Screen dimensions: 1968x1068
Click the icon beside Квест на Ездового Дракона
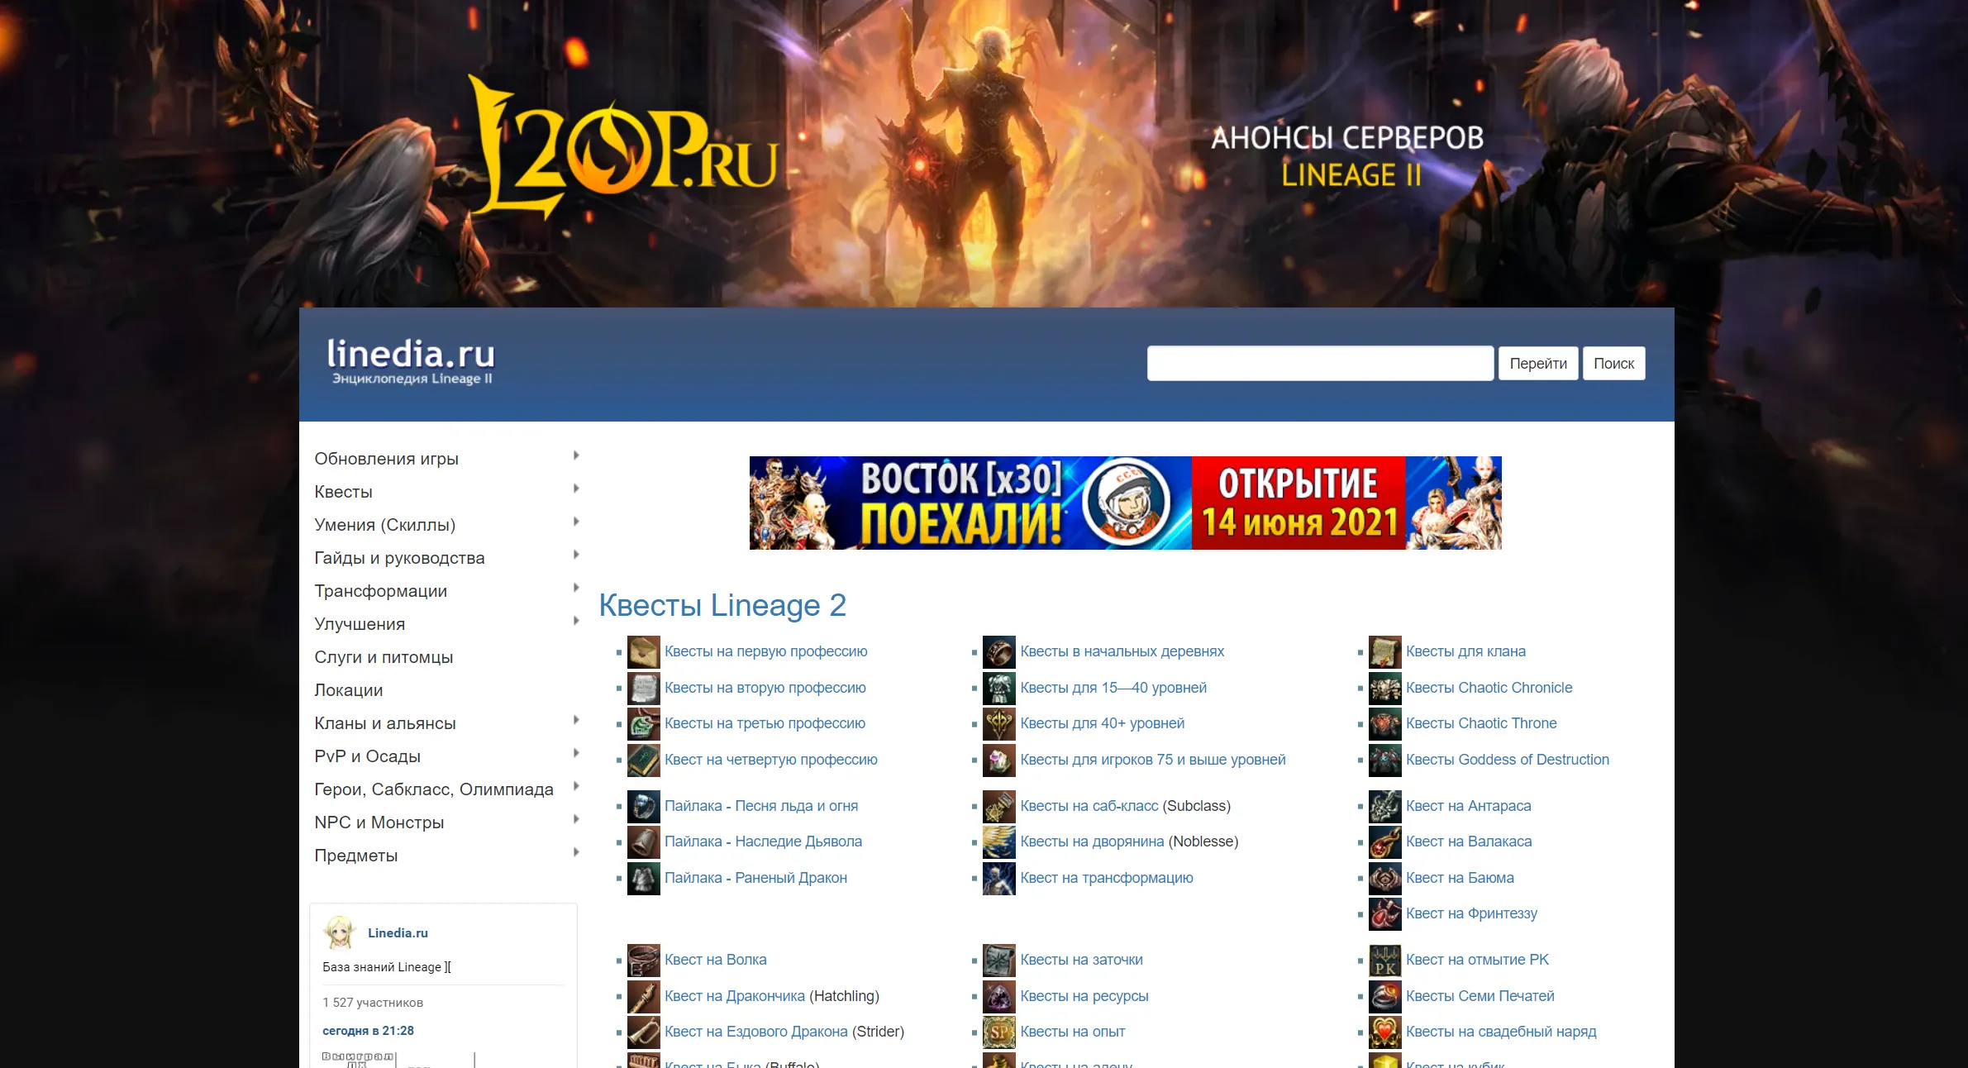pos(643,1032)
